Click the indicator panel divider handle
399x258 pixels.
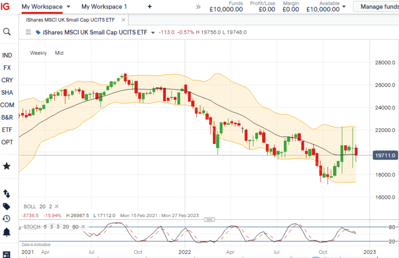pos(209,220)
